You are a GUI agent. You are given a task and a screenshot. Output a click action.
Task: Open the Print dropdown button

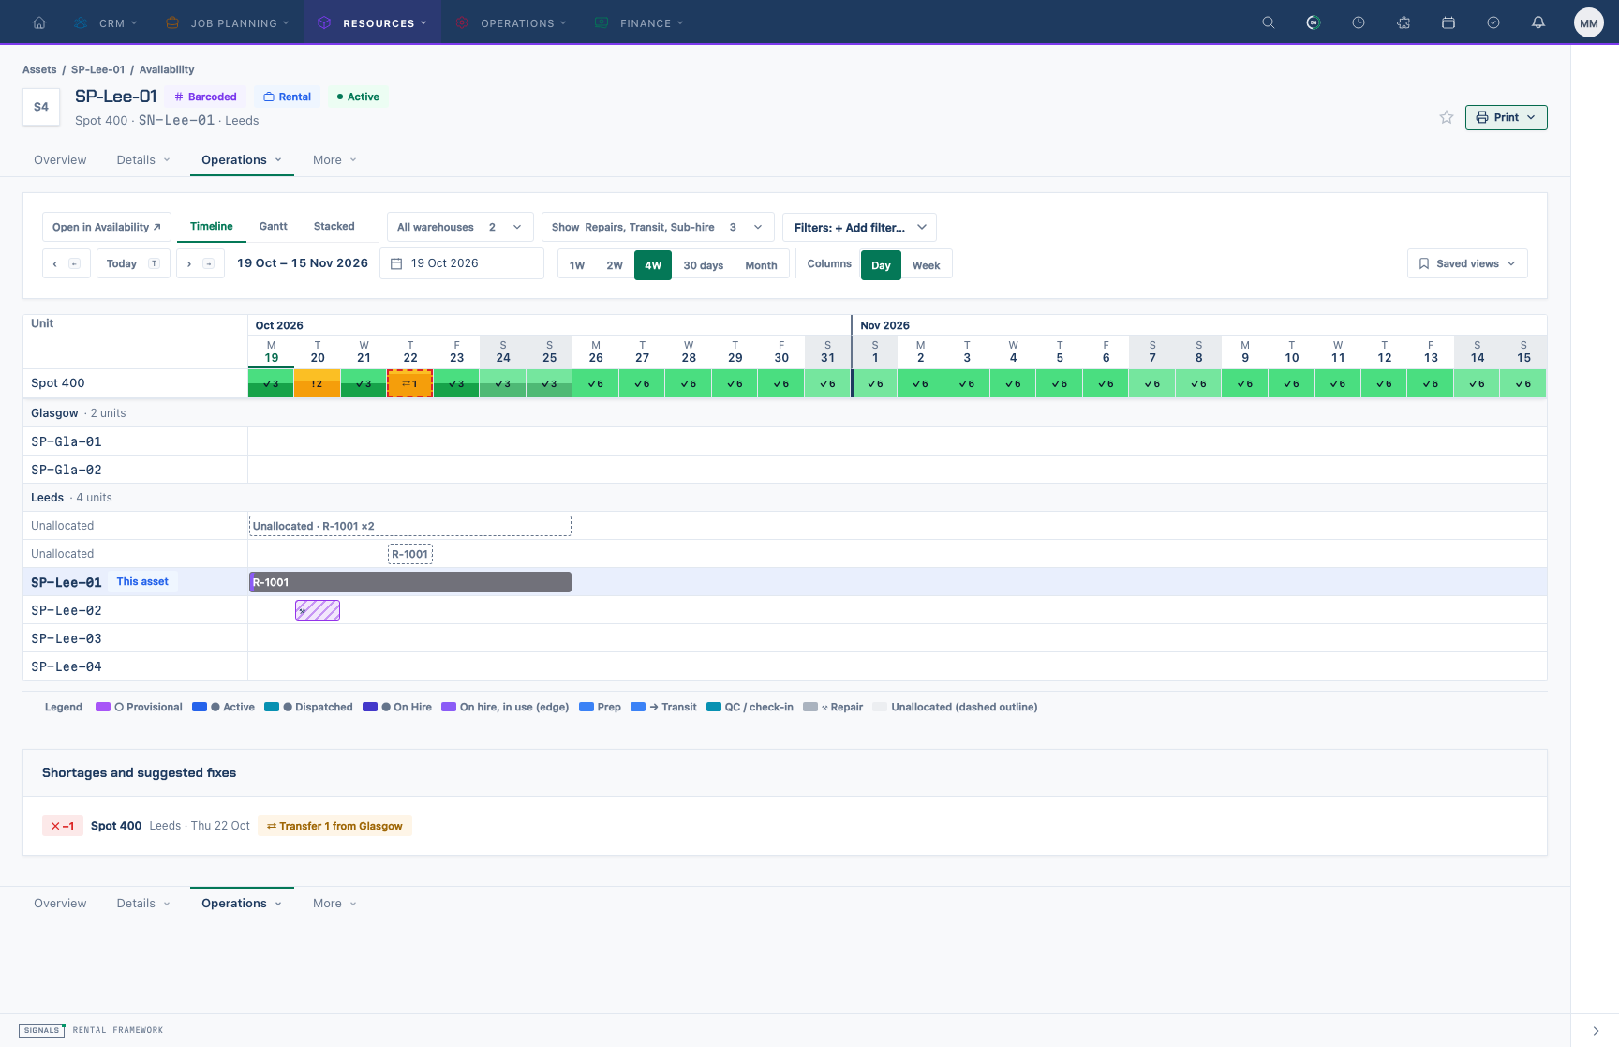click(x=1506, y=117)
